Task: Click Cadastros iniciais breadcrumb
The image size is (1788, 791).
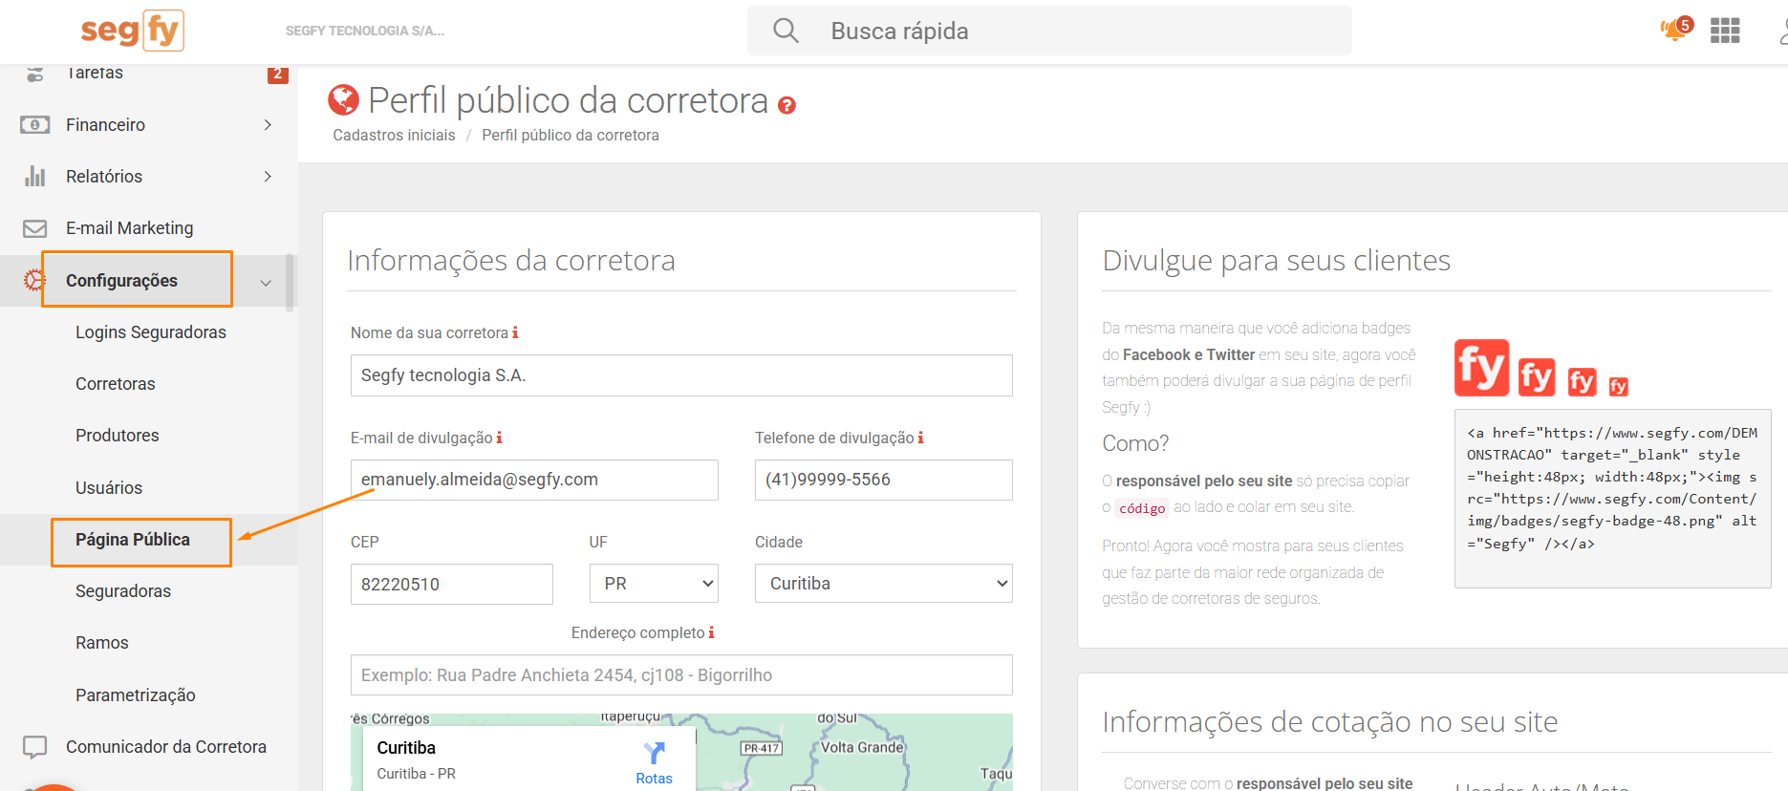Action: click(x=394, y=136)
